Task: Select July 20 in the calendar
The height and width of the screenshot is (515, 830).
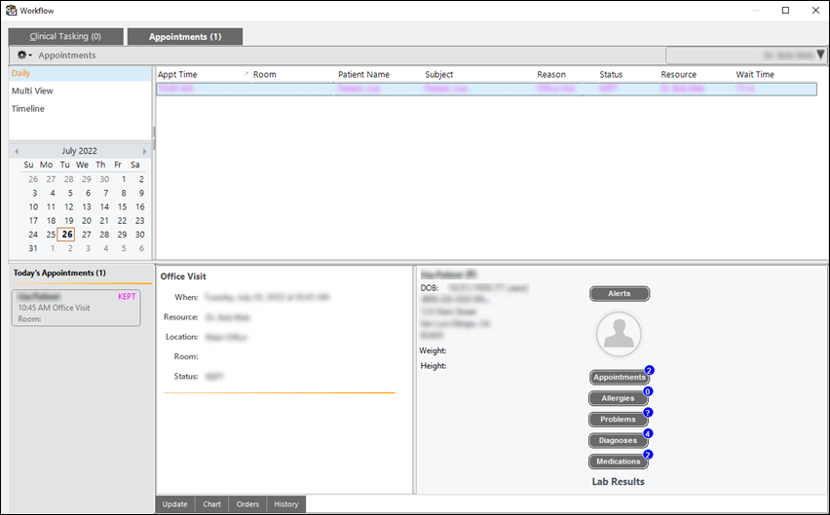Action: (x=87, y=220)
